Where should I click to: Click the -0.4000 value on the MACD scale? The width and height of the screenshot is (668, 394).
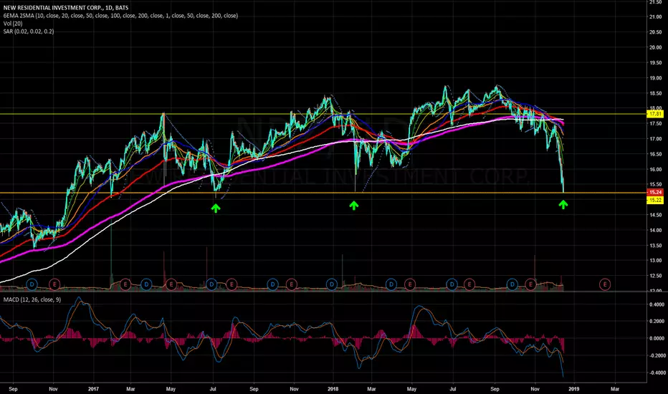coord(656,373)
